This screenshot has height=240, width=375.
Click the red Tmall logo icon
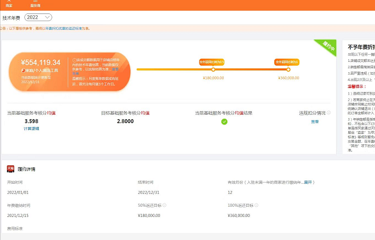[10, 169]
